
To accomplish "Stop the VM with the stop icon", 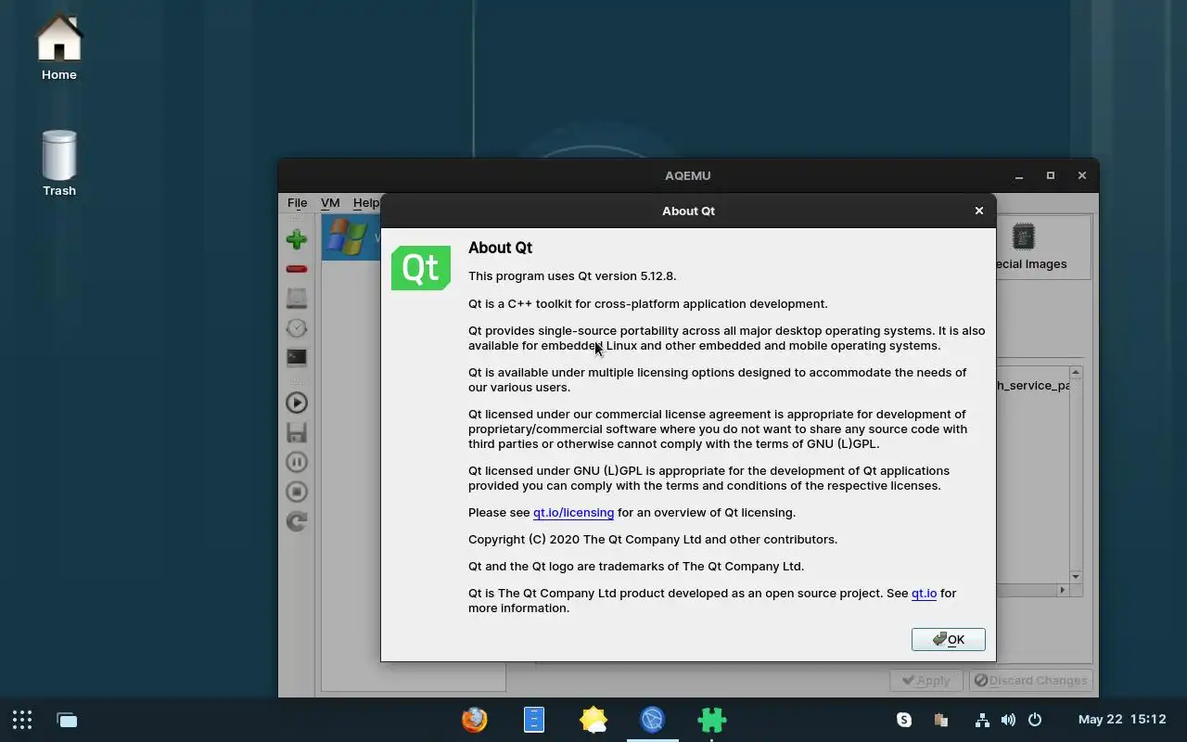I will 297,492.
